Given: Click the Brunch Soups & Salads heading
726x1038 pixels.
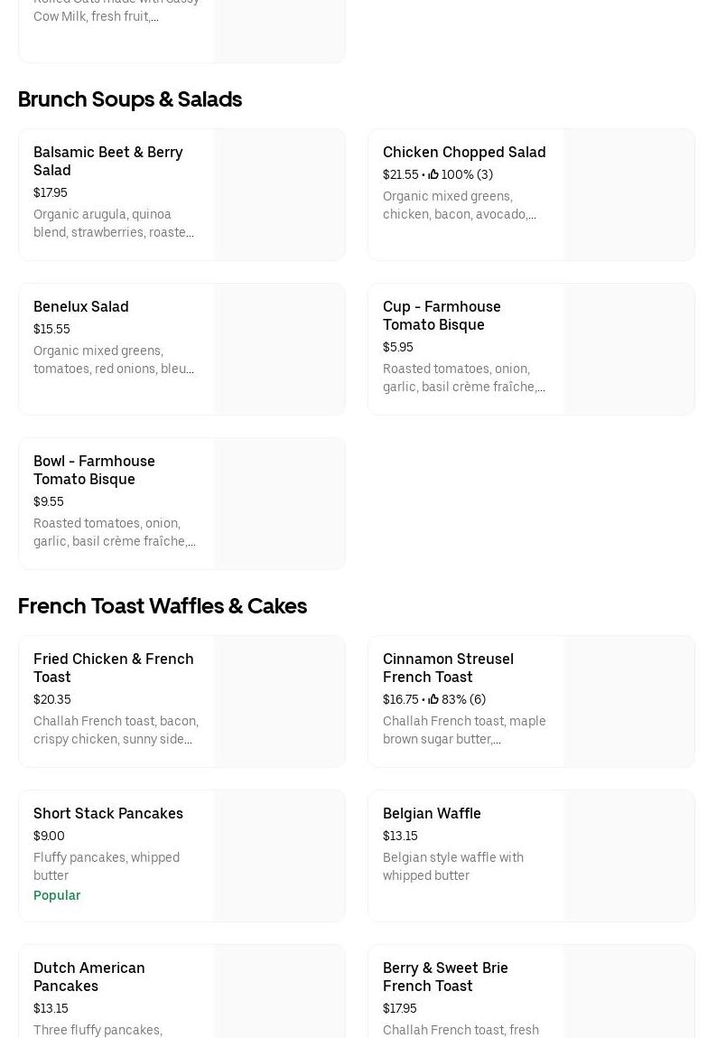Looking at the screenshot, I should pos(130,98).
